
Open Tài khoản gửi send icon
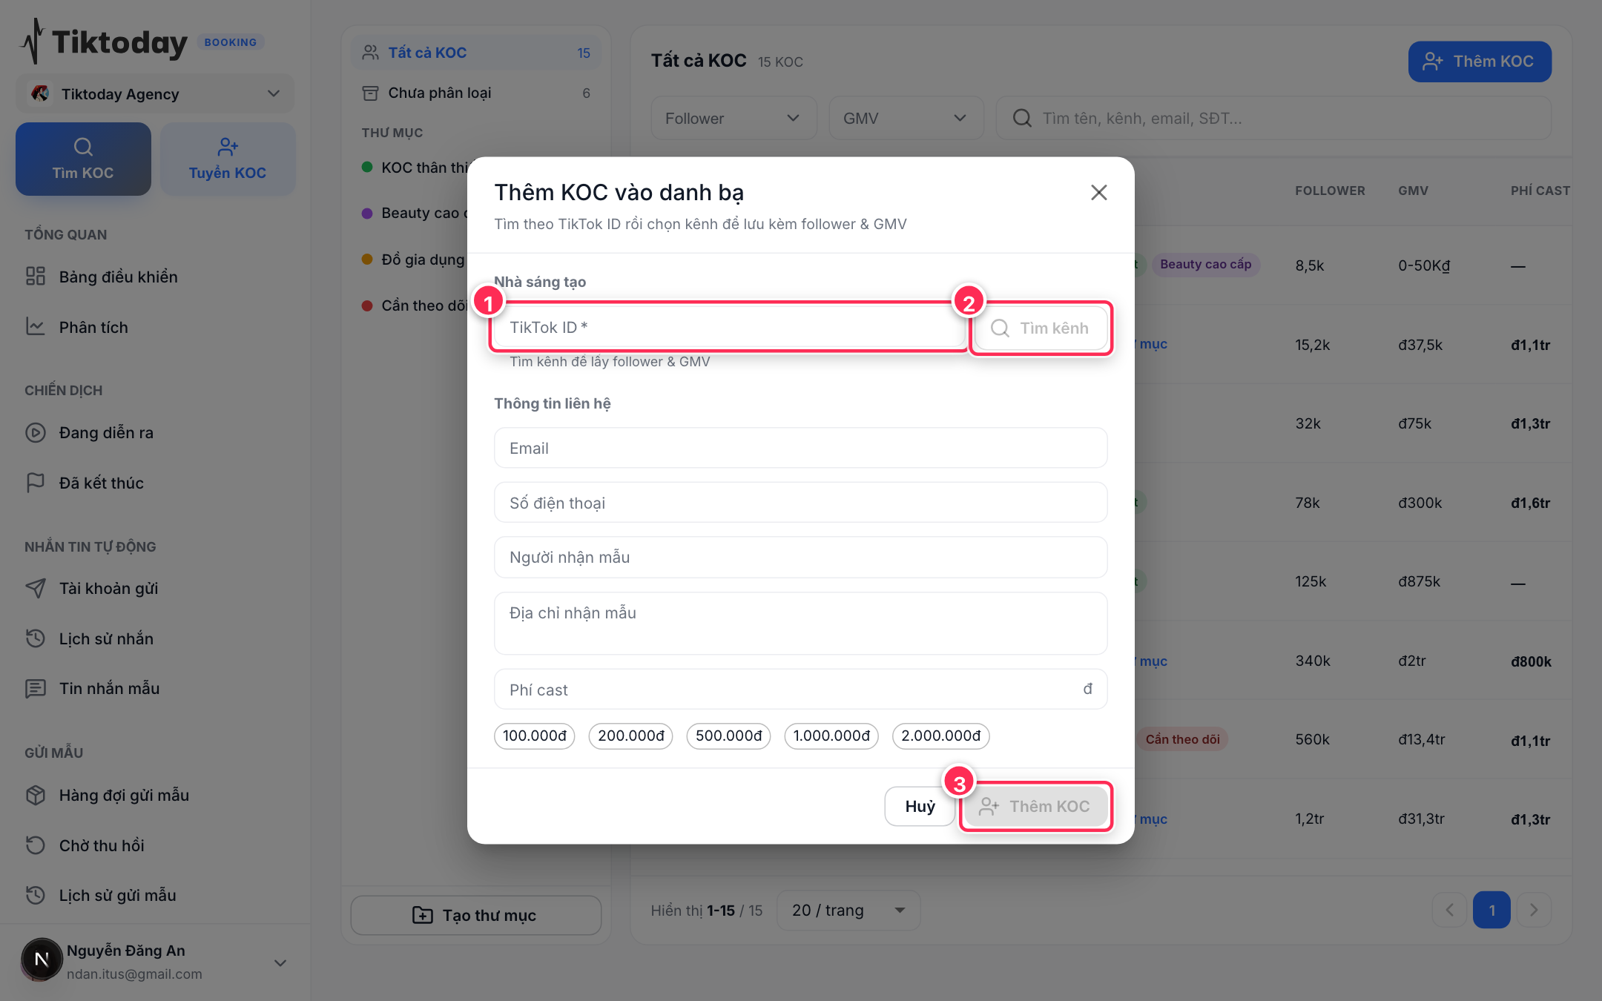coord(36,588)
